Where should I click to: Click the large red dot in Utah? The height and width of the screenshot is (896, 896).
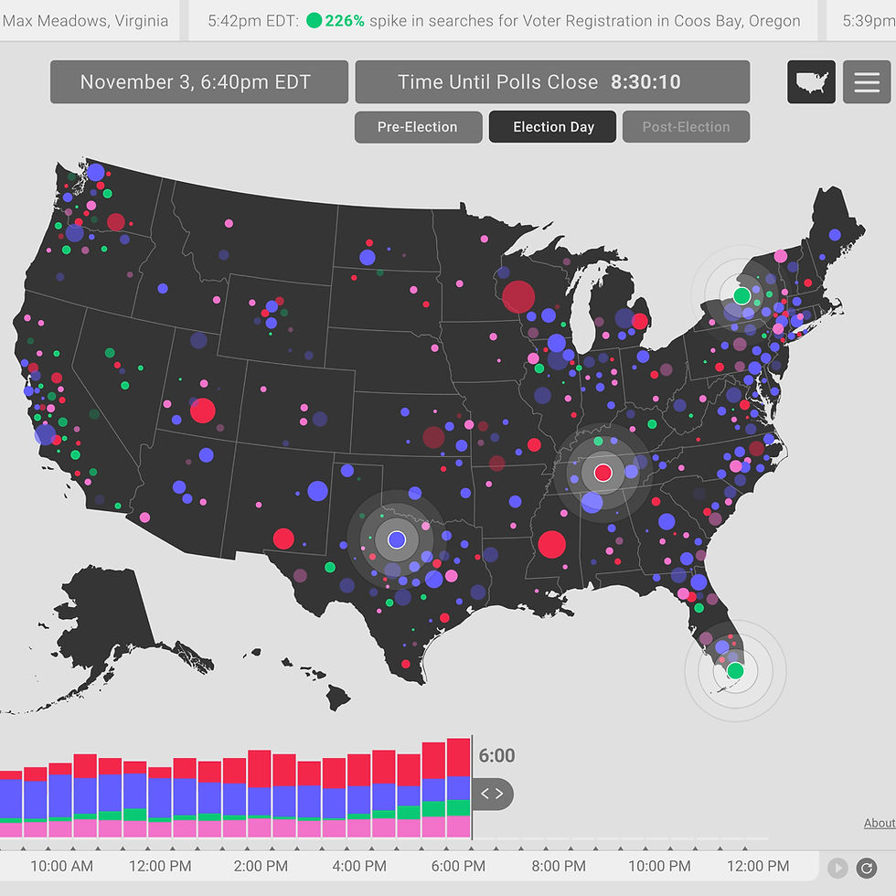coord(202,411)
